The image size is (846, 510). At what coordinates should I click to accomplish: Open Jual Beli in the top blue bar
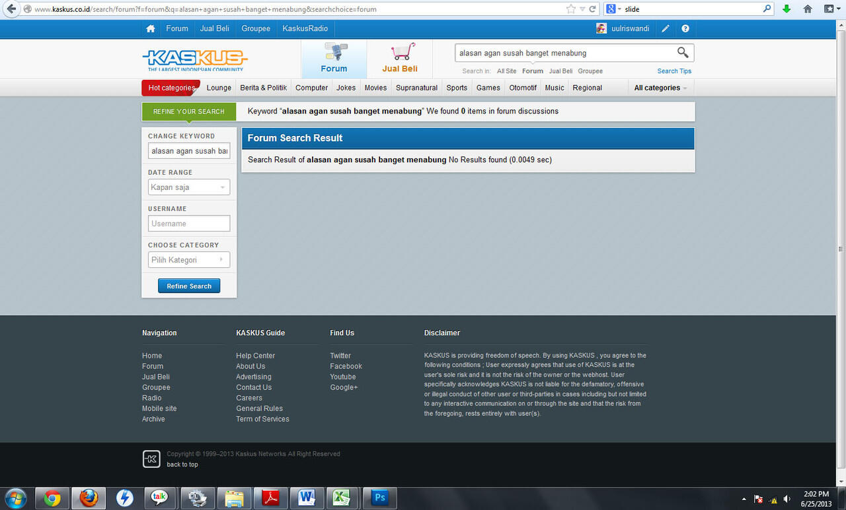coord(215,29)
